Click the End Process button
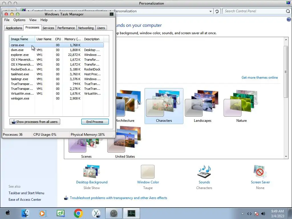This screenshot has width=292, height=219. [95, 122]
